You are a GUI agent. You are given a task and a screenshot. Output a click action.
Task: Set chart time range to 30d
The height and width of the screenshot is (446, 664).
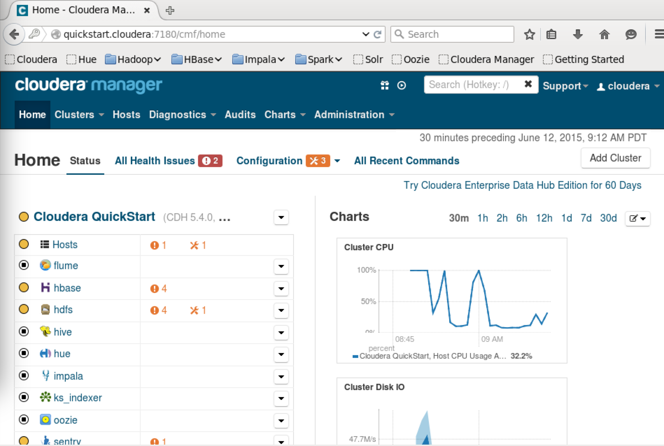tap(608, 218)
